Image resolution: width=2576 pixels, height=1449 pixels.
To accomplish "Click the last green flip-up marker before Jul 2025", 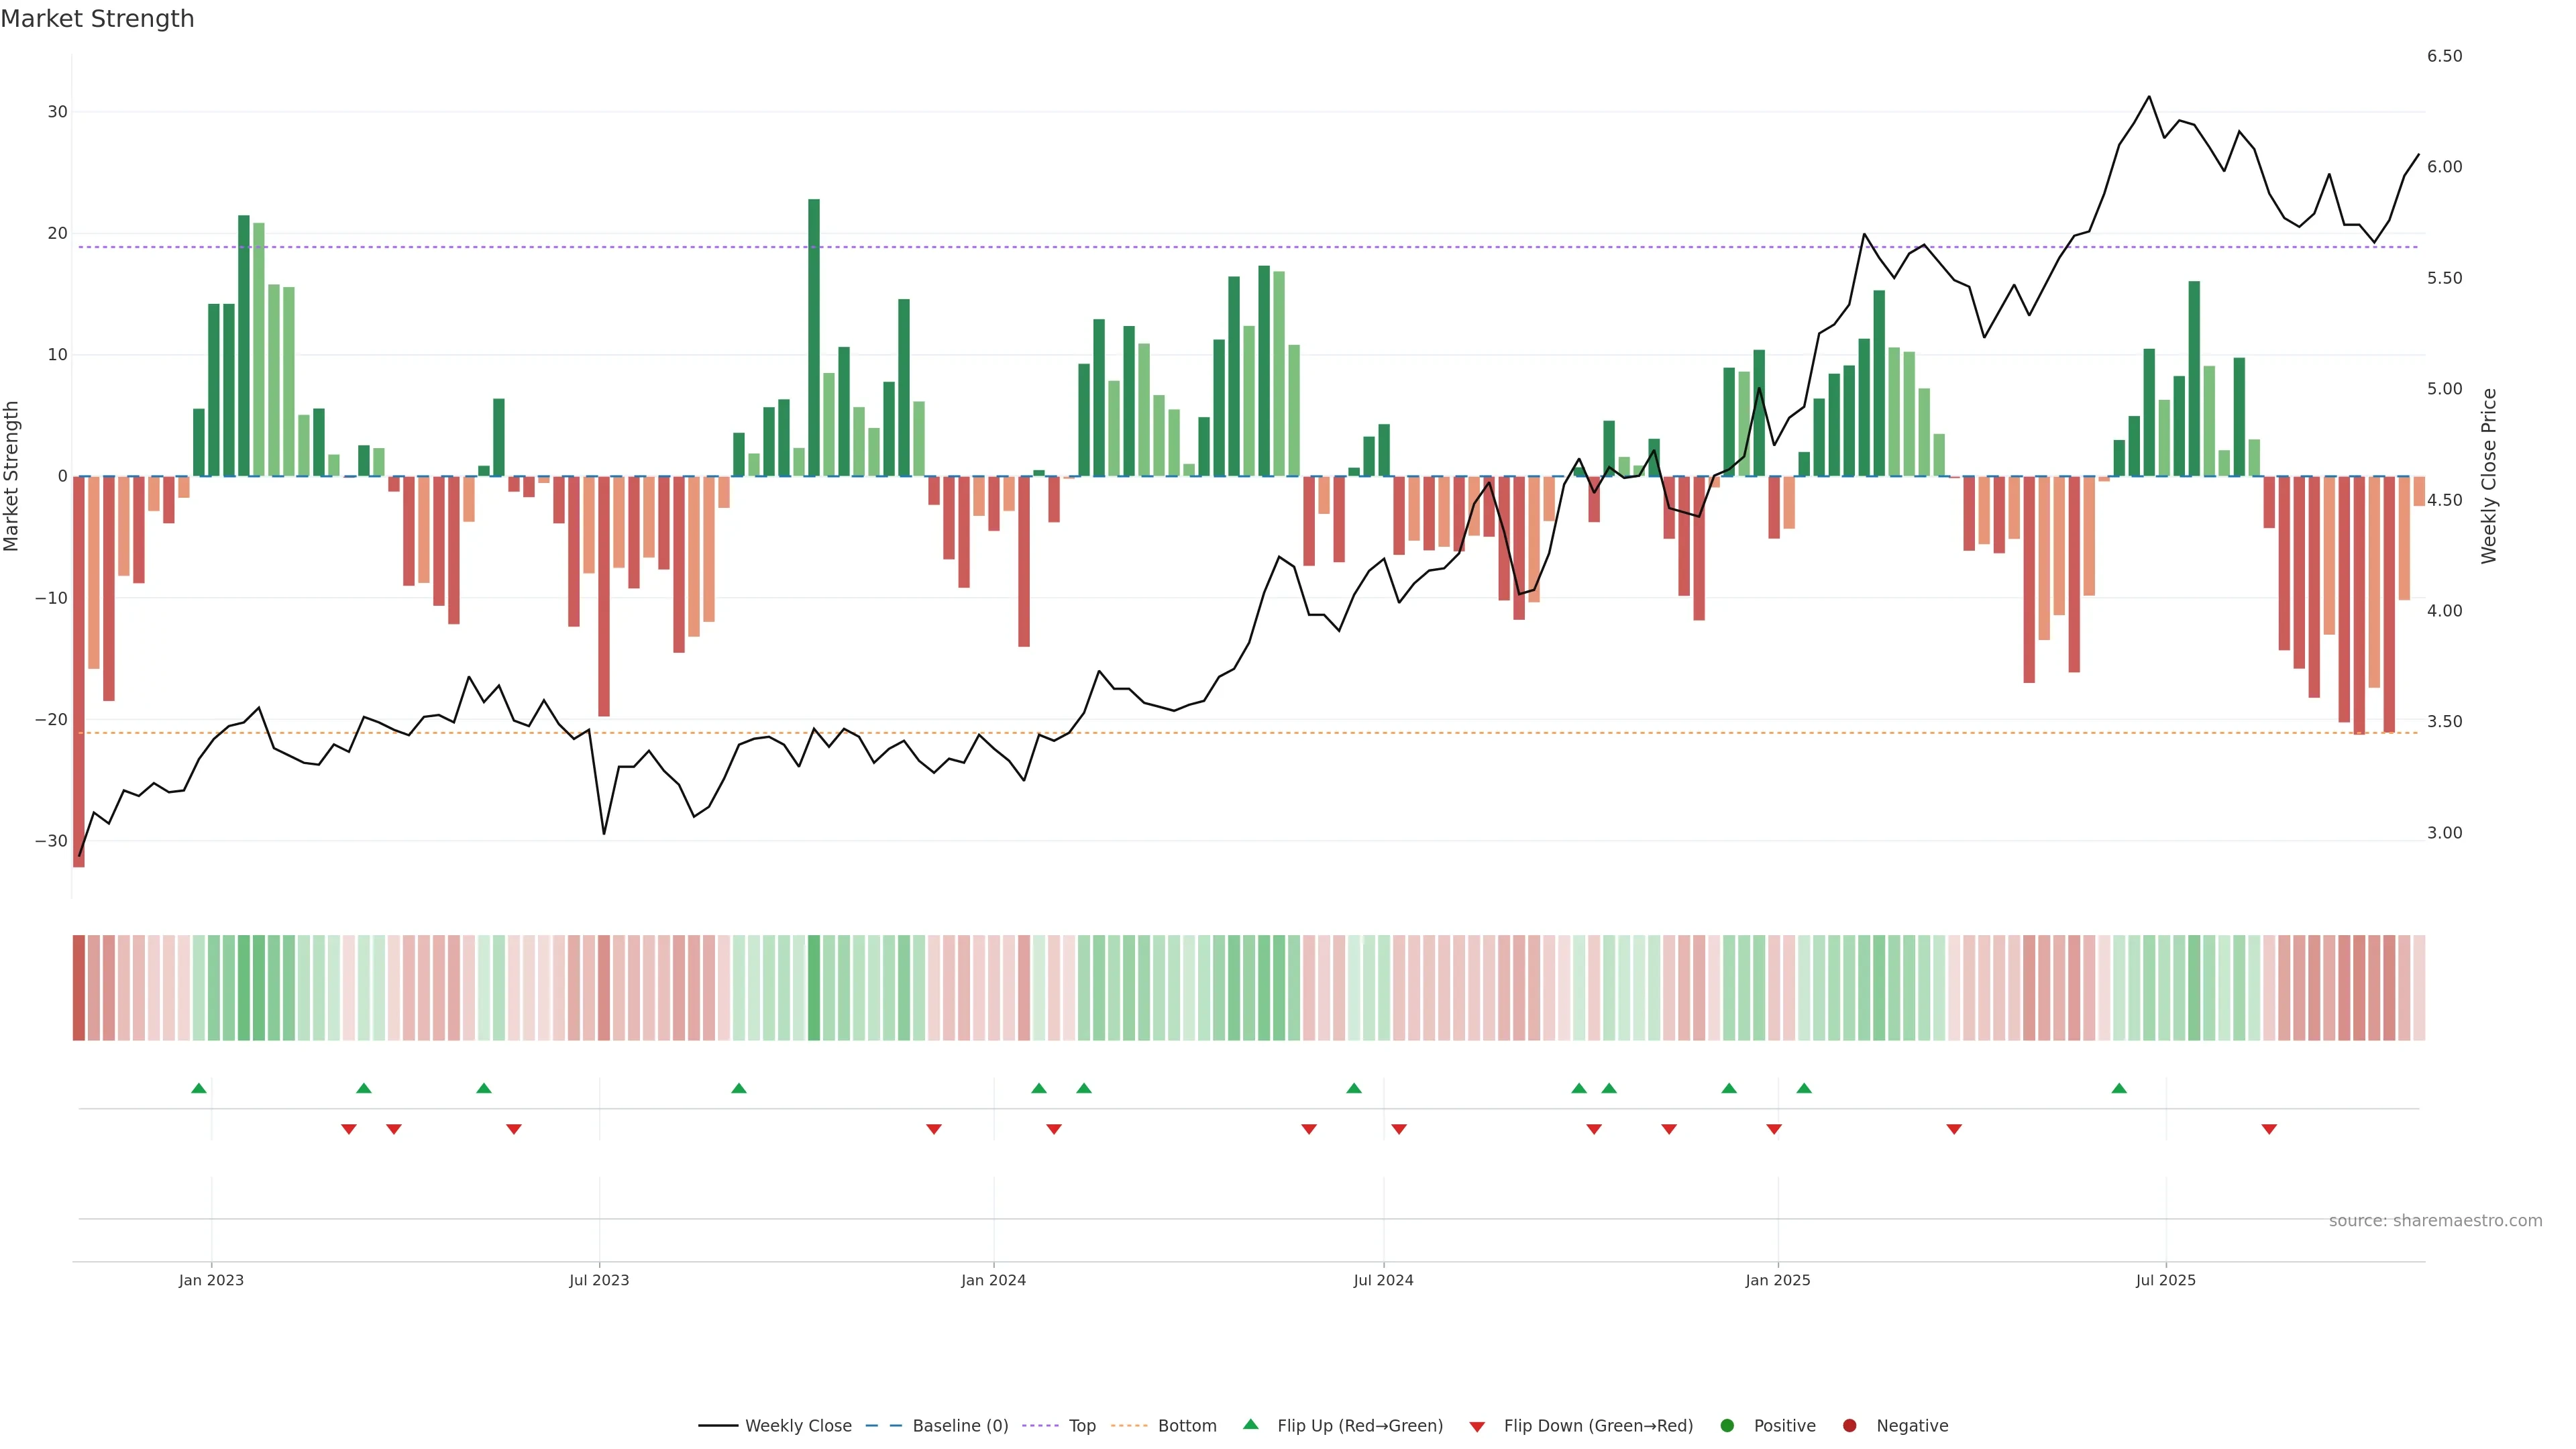I will pyautogui.click(x=2119, y=1088).
